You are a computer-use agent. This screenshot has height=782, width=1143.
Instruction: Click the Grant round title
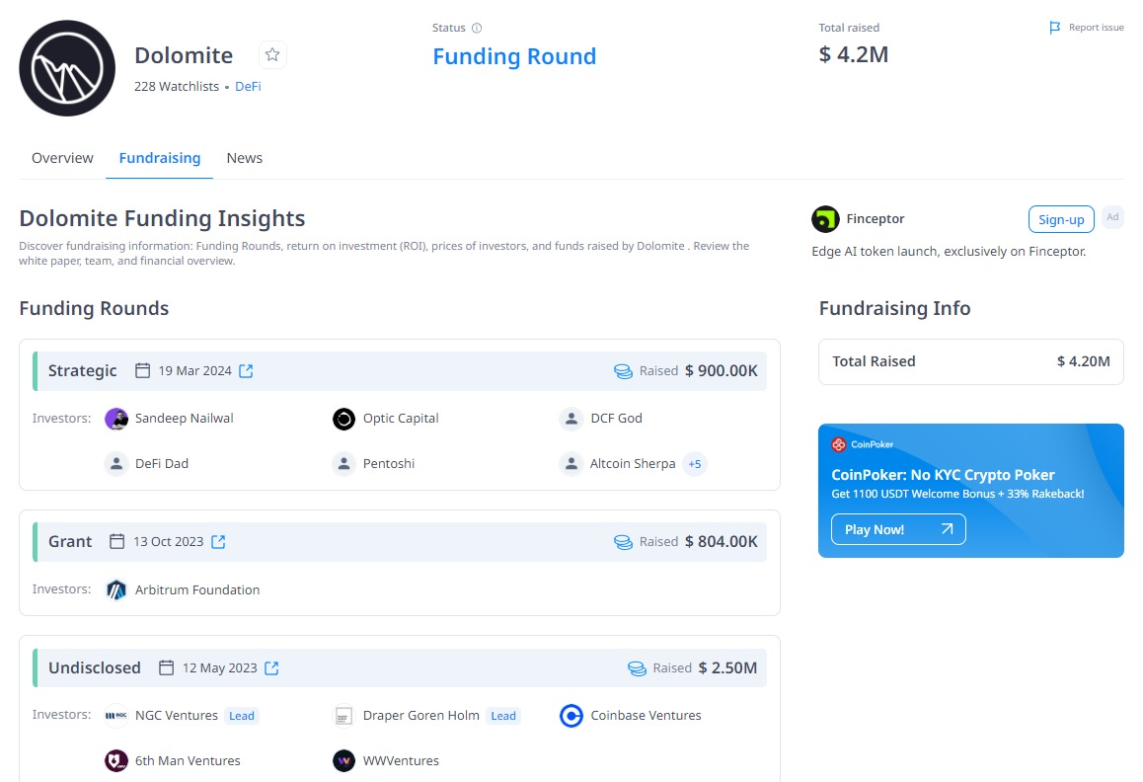[x=71, y=541]
